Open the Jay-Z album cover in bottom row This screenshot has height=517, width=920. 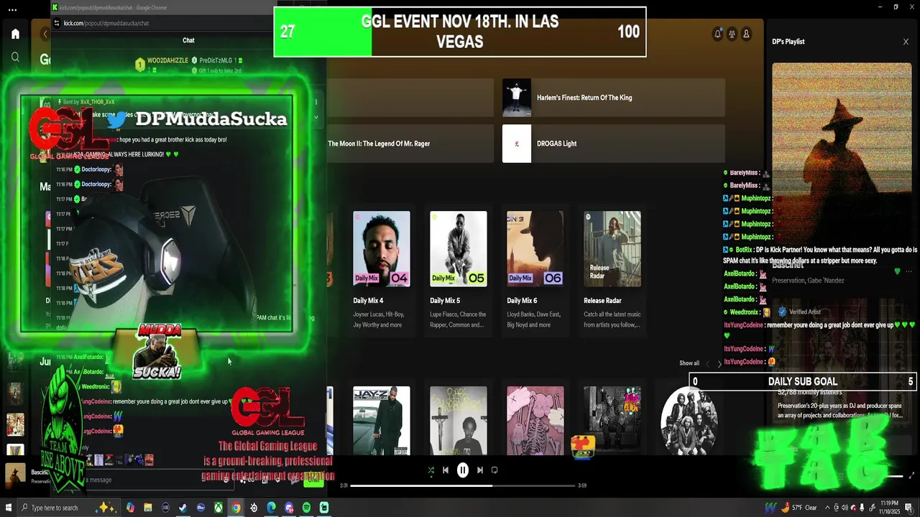click(382, 421)
